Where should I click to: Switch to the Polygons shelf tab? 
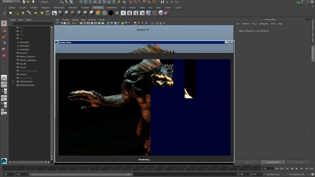coord(45,8)
